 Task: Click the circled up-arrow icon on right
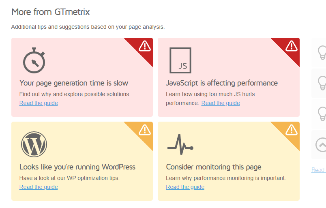click(x=321, y=145)
